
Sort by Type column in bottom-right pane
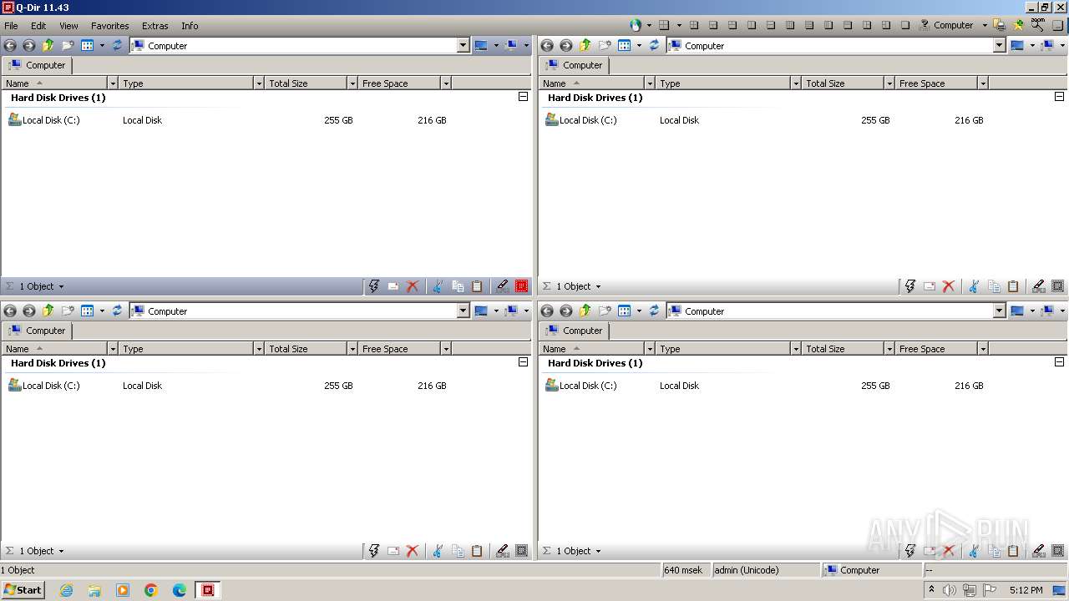[x=722, y=349]
